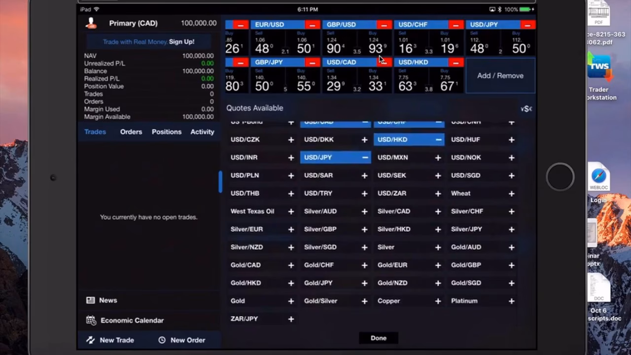Start a New Trade
The image size is (631, 355).
pos(110,340)
